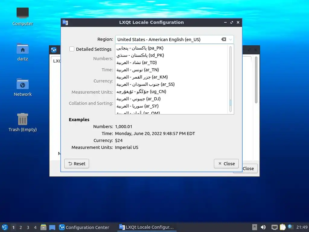Click the show desktop taskbar icon
The image size is (309, 232).
pos(52,227)
